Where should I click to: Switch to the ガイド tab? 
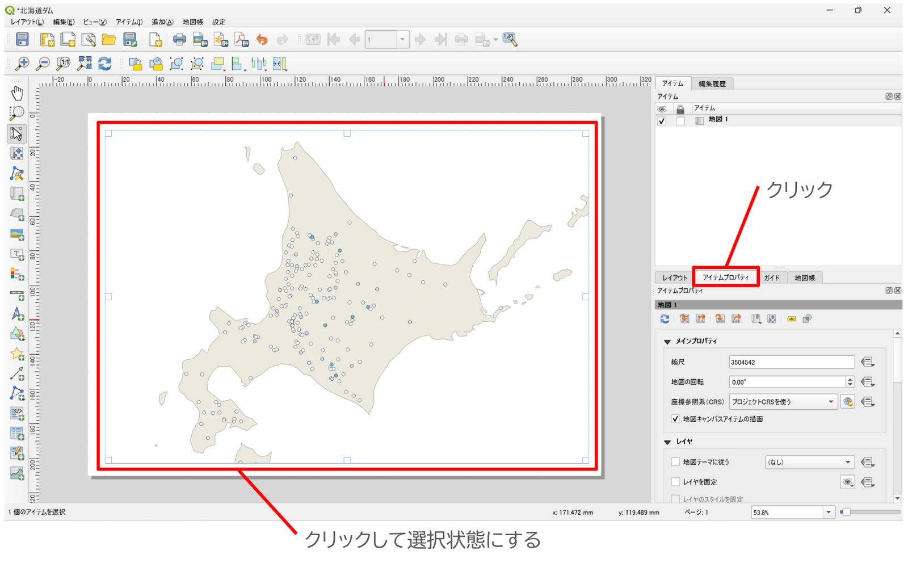pyautogui.click(x=771, y=278)
